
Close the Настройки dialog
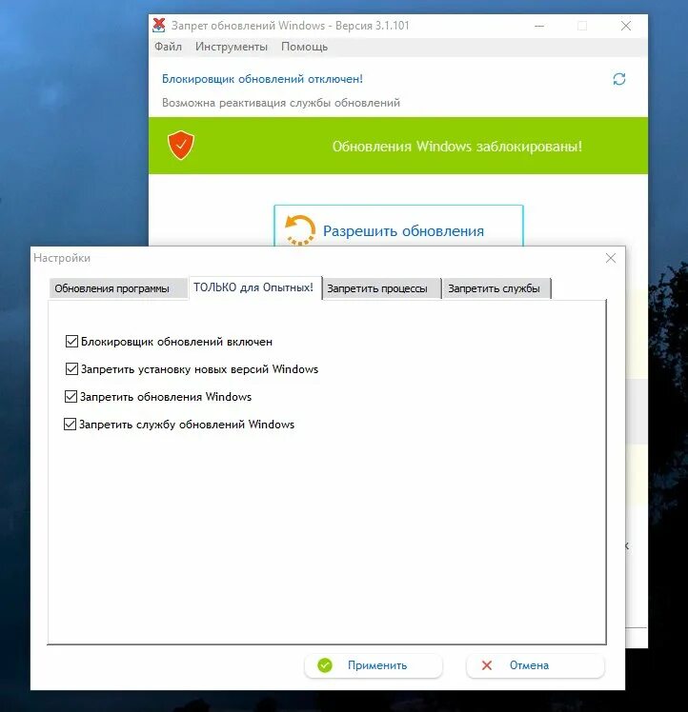click(611, 258)
